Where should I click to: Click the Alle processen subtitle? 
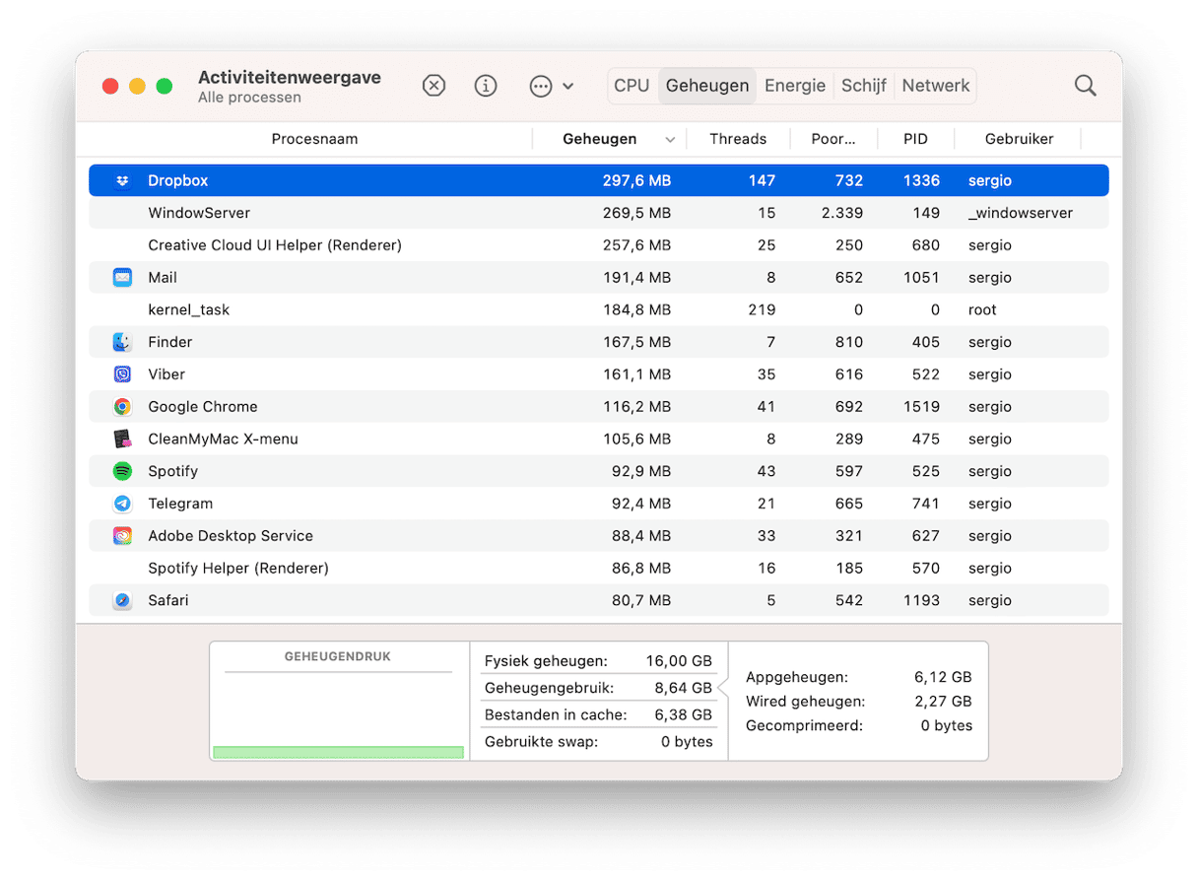[249, 98]
